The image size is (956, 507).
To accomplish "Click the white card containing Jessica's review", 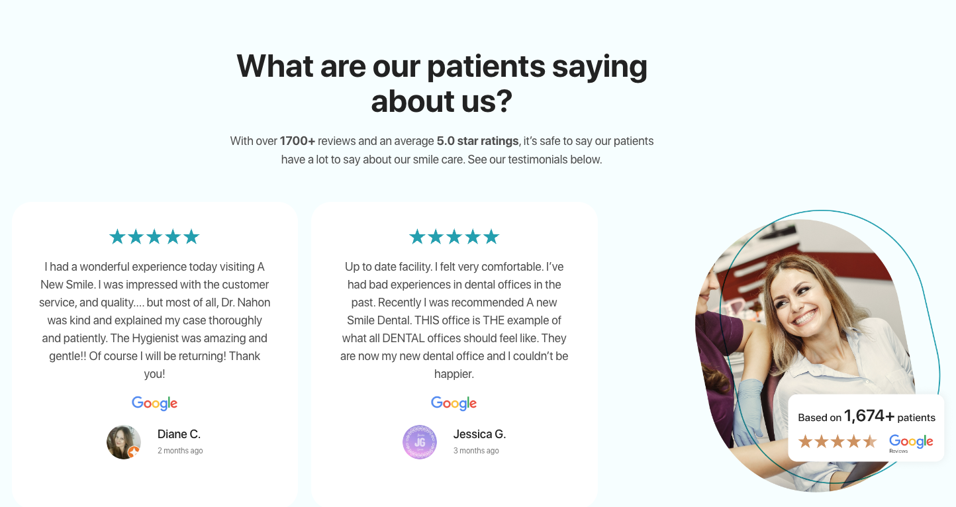I will click(x=454, y=354).
